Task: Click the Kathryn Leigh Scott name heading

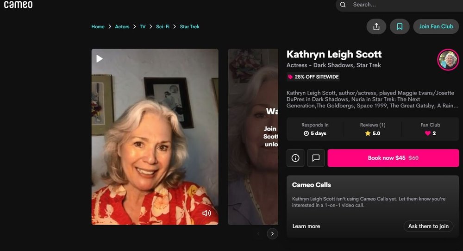Action: (334, 54)
